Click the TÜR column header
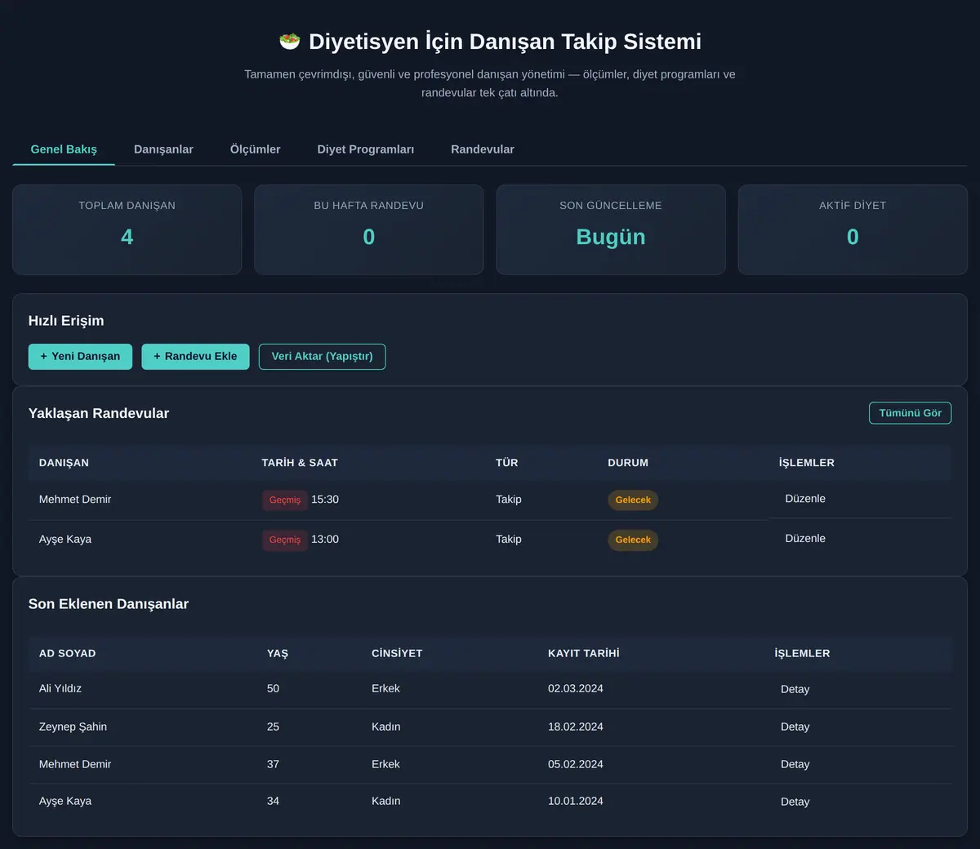Screen dimensions: 980x849 coord(507,463)
